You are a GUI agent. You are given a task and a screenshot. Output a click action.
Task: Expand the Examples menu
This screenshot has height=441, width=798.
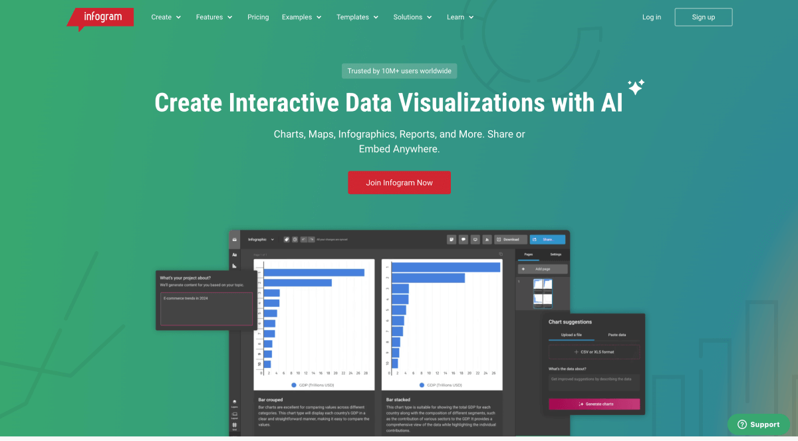[302, 17]
